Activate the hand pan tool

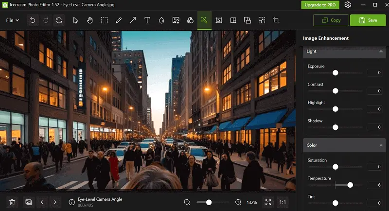tap(90, 20)
